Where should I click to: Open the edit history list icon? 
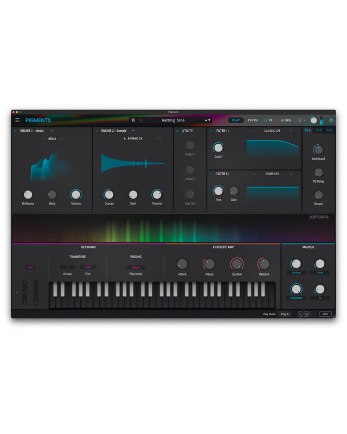[306, 314]
